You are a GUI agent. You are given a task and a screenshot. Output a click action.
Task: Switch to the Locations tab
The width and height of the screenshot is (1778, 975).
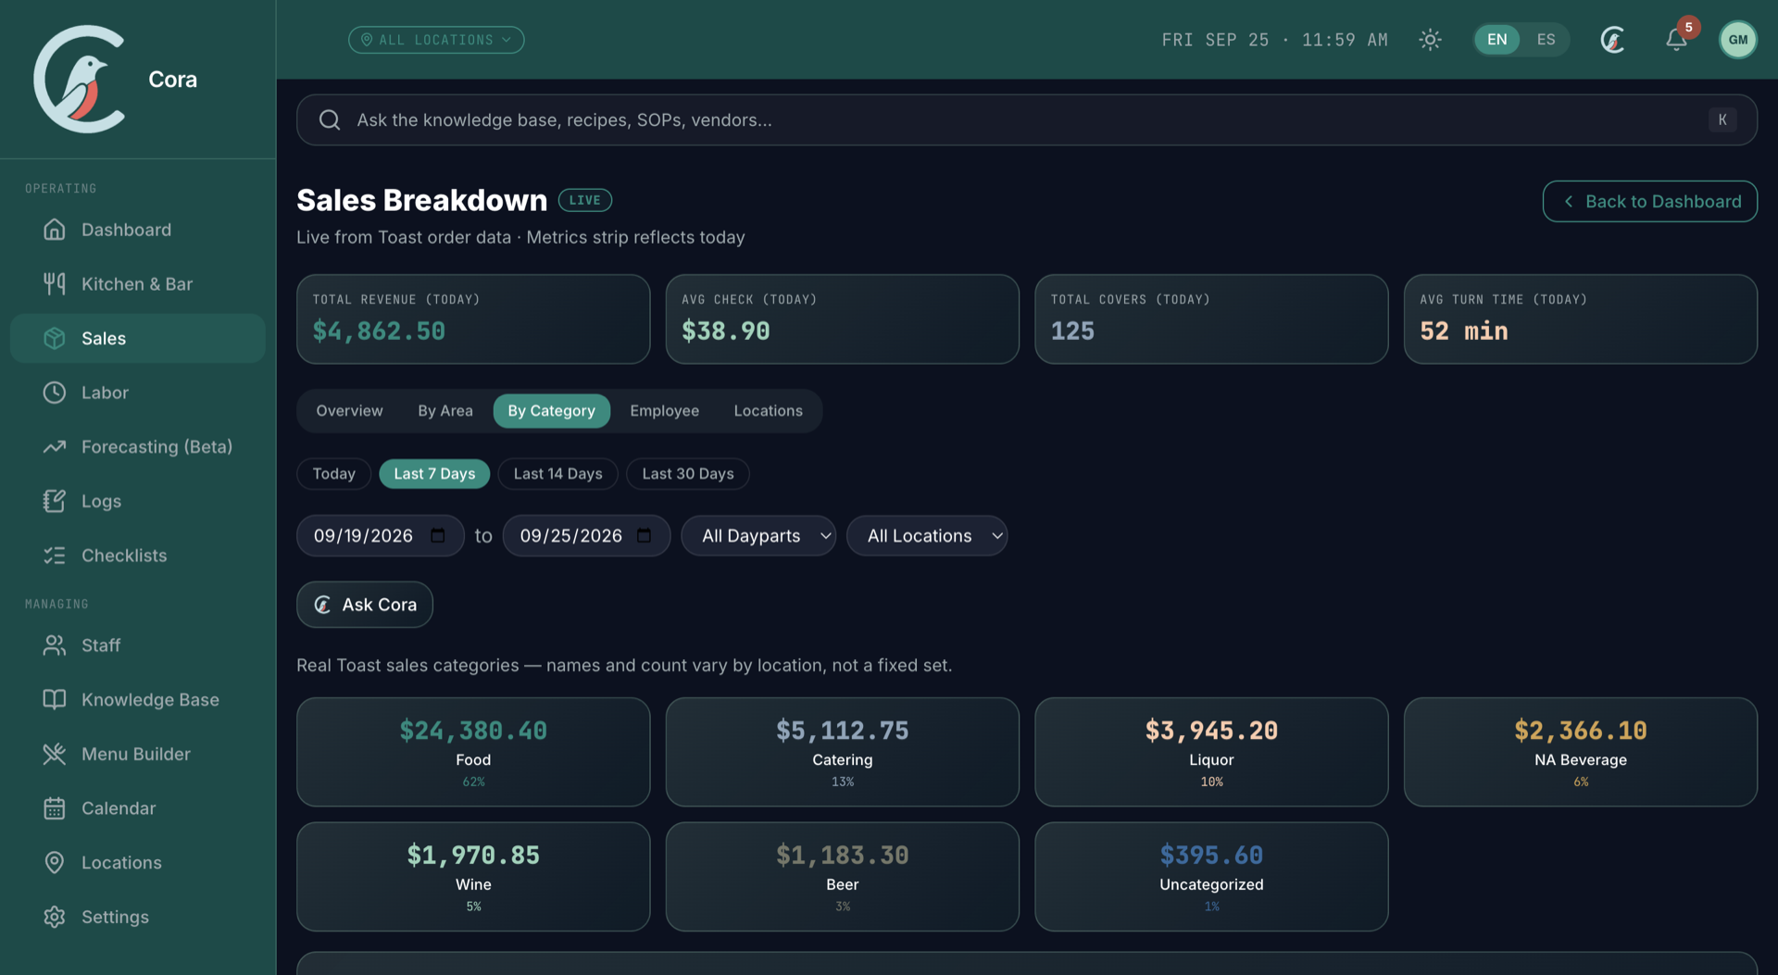click(768, 411)
